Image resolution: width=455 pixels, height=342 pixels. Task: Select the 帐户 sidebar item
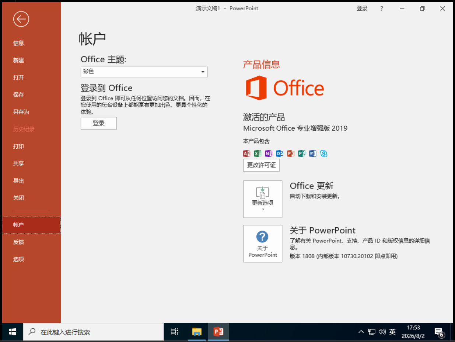click(31, 225)
